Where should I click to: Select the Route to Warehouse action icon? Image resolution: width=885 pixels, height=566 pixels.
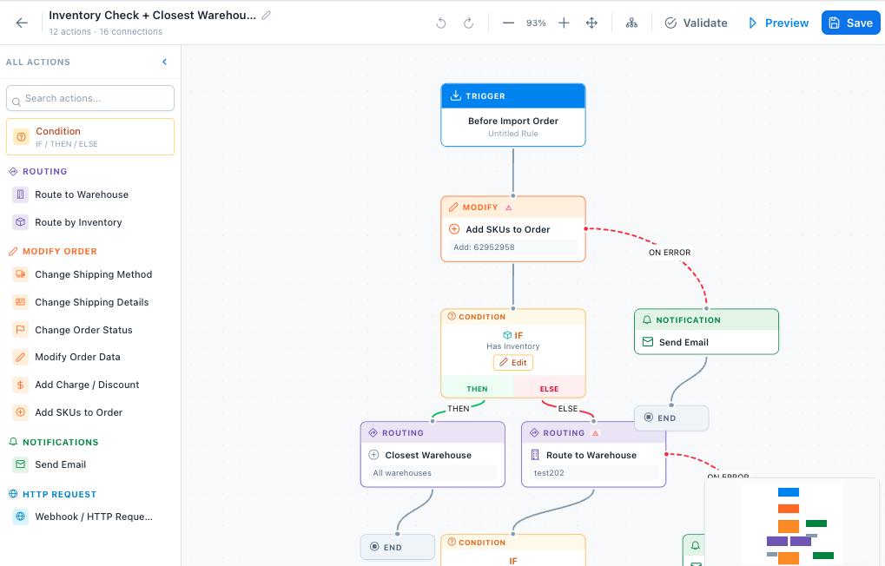tap(19, 194)
